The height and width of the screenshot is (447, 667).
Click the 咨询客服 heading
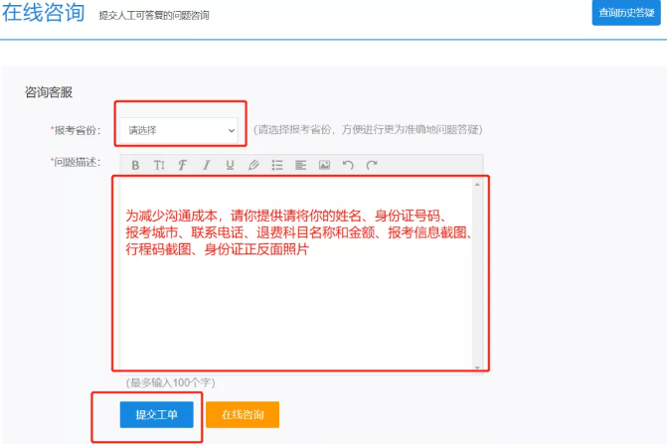[49, 92]
